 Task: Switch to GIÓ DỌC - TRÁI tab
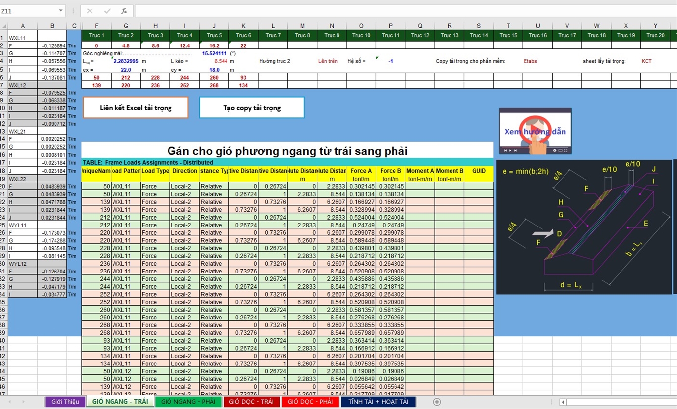pyautogui.click(x=251, y=402)
